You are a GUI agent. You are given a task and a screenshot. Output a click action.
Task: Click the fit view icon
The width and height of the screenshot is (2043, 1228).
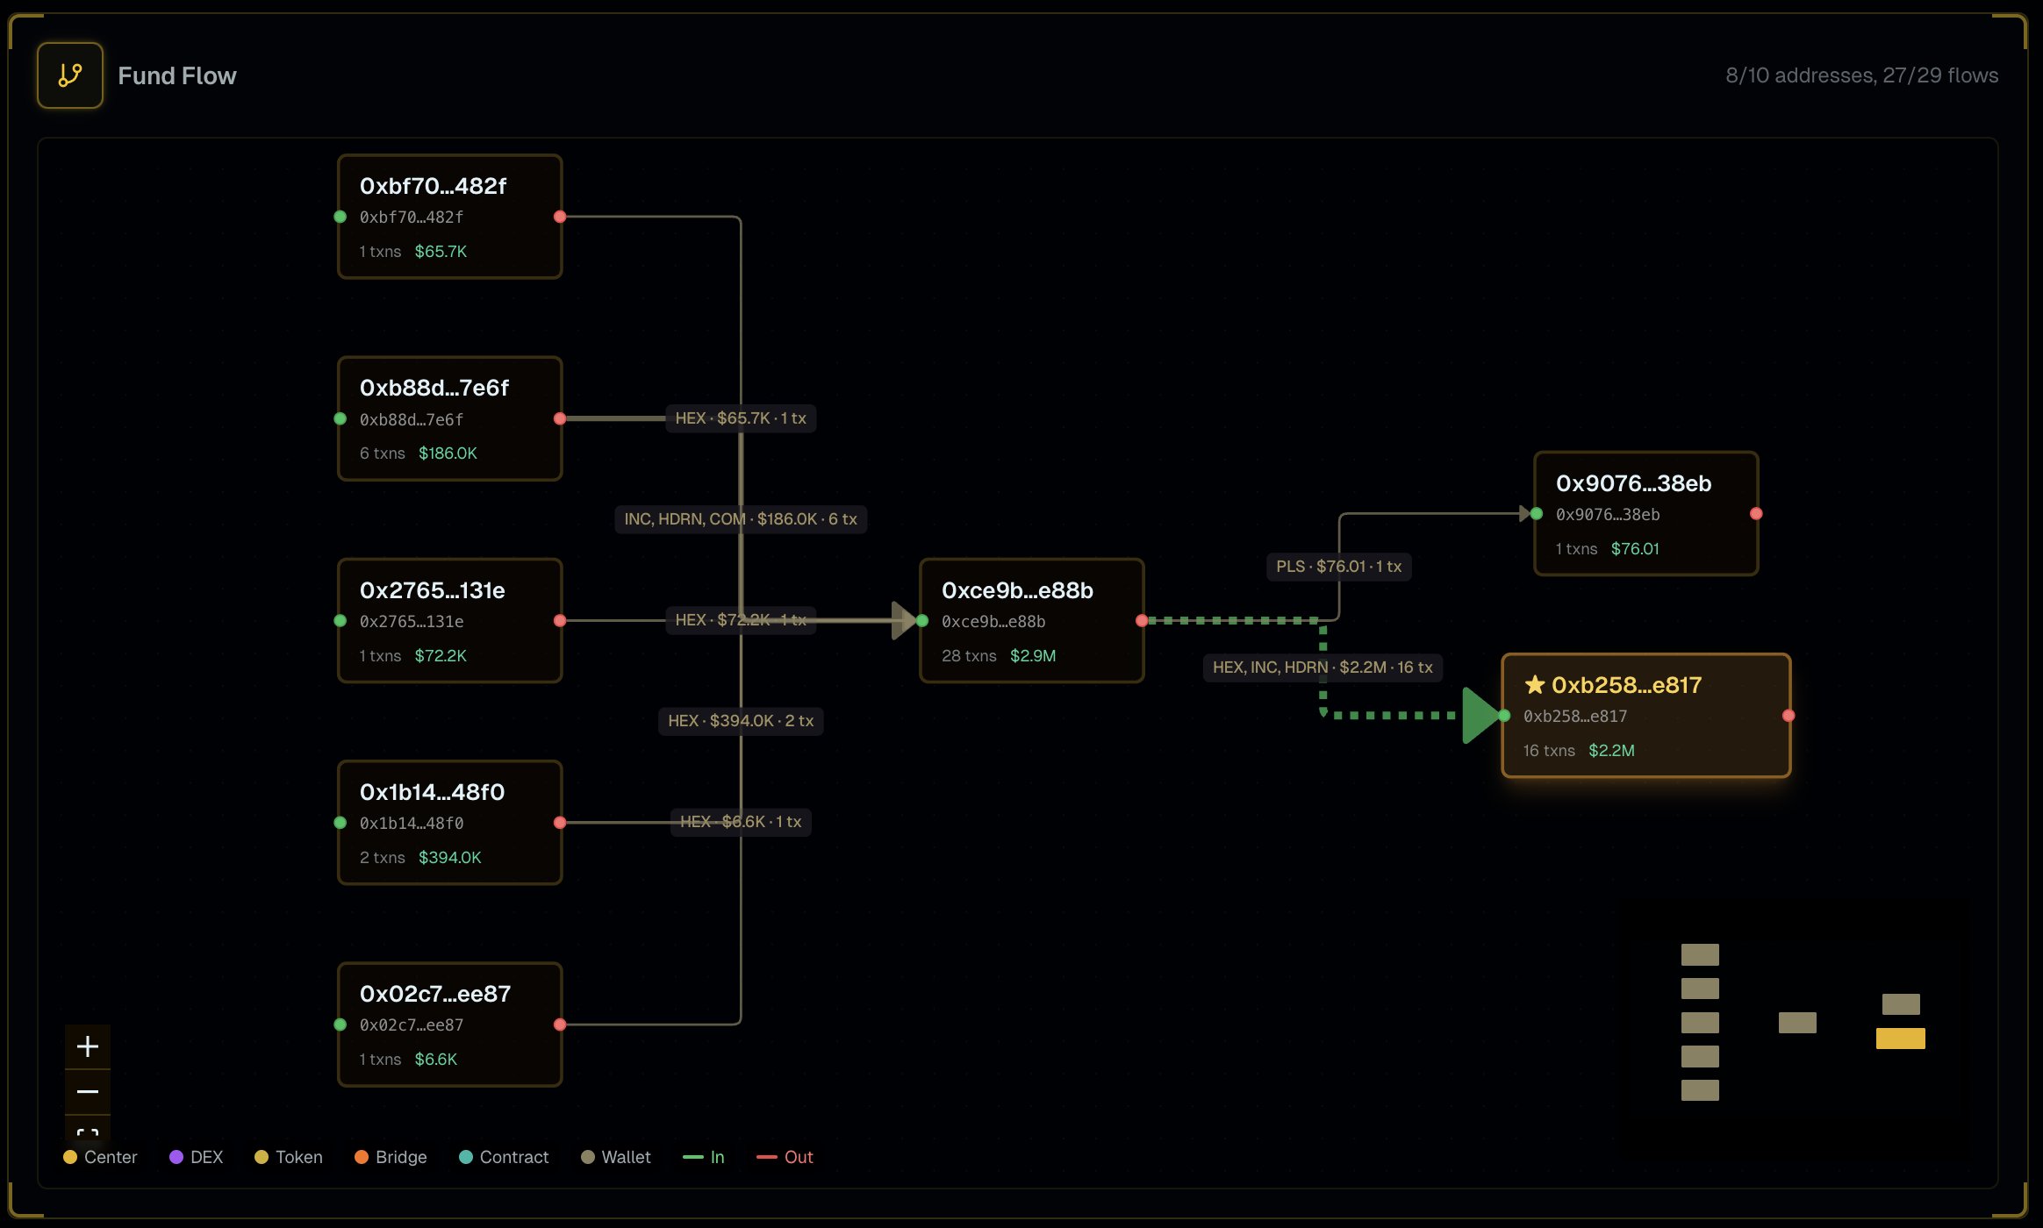[x=88, y=1132]
